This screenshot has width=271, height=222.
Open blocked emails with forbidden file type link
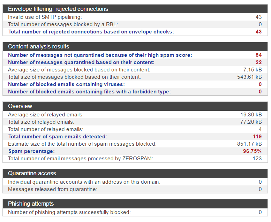pyautogui.click(x=89, y=92)
